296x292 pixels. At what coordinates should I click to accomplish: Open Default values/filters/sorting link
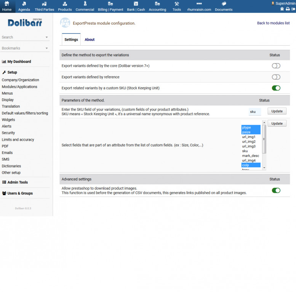[25, 113]
